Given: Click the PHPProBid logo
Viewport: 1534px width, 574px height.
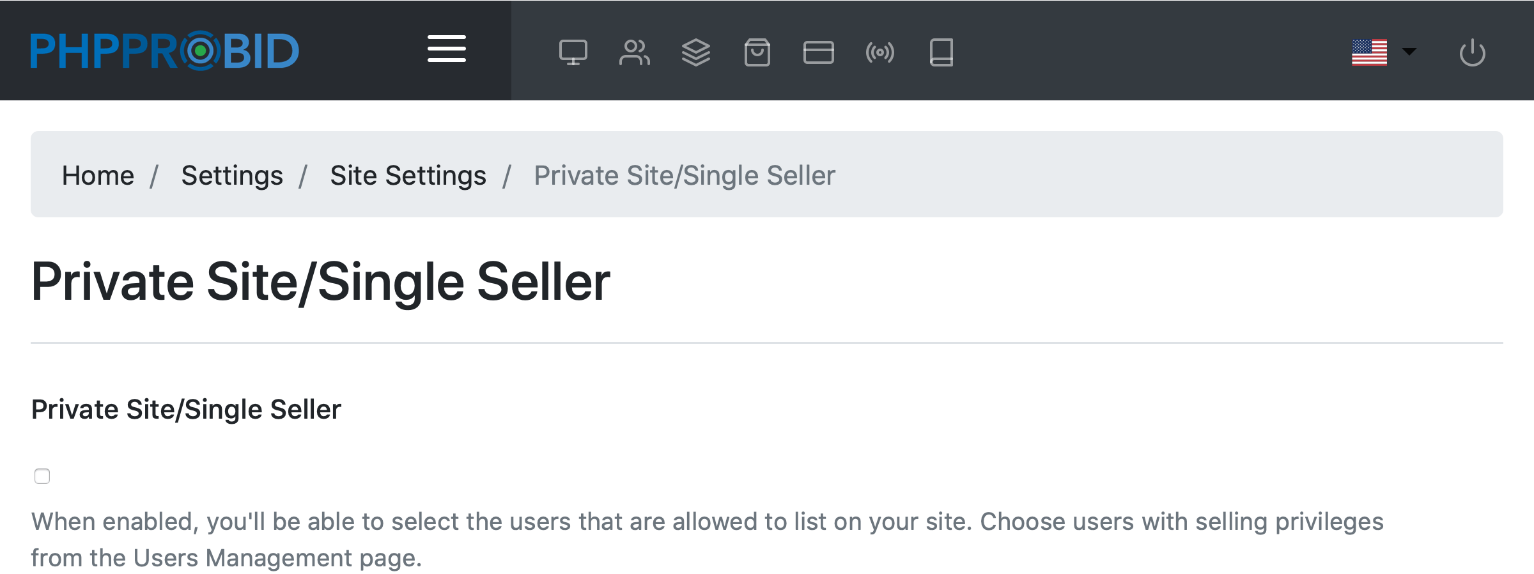Looking at the screenshot, I should [165, 51].
